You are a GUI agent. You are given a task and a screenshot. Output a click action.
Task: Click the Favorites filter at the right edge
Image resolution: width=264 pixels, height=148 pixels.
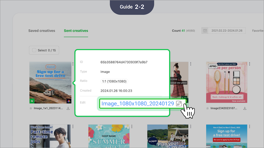pos(258,31)
